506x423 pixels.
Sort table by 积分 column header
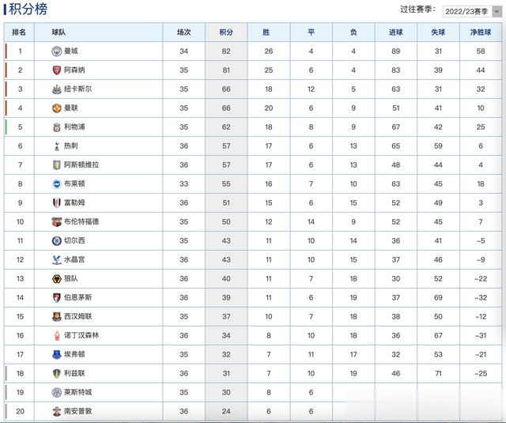click(x=226, y=32)
